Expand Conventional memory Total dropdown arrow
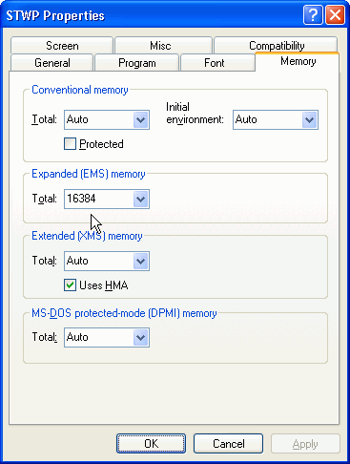 click(141, 120)
